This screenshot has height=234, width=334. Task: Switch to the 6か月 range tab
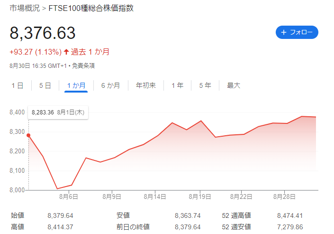(110, 85)
